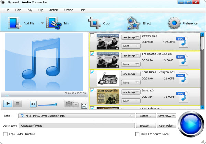This screenshot has height=144, width=206.
Task: Open None dropdown for Chris James track
Action: (131, 83)
